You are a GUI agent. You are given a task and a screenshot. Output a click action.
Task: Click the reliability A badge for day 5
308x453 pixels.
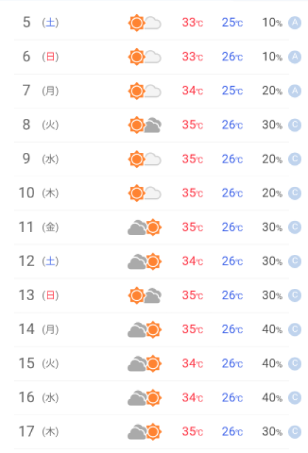[x=295, y=23]
